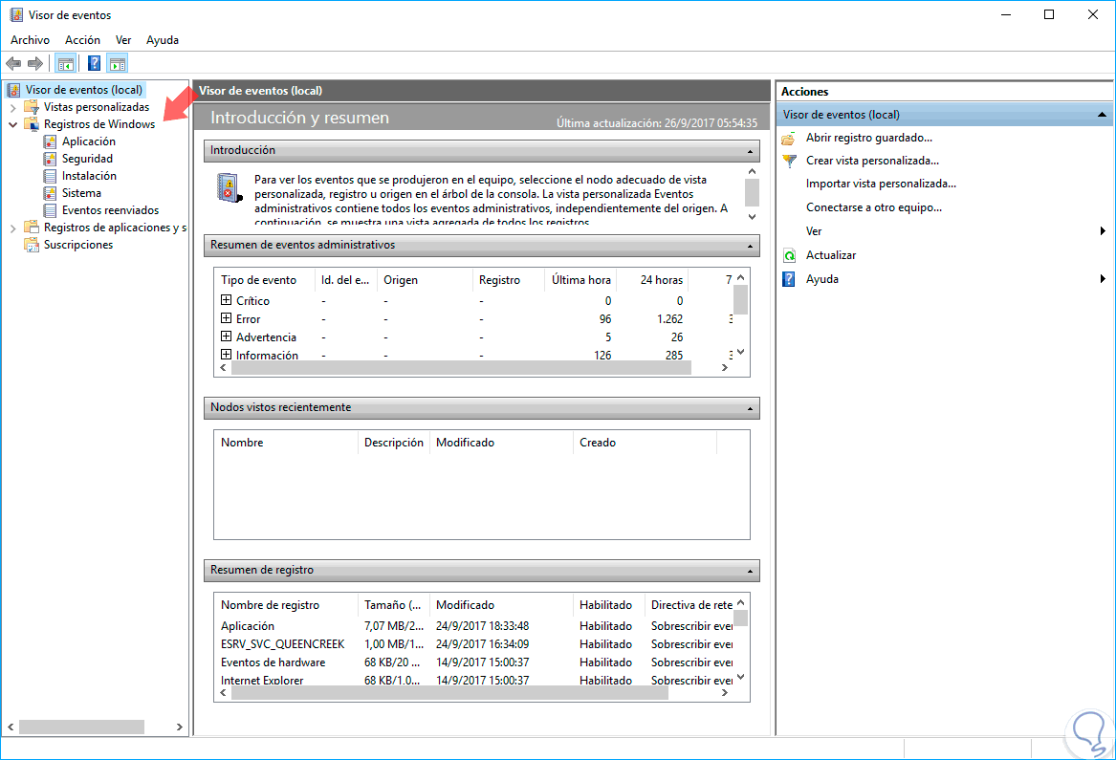Image resolution: width=1116 pixels, height=760 pixels.
Task: Click the Modificado header in recent nodes
Action: pos(501,443)
